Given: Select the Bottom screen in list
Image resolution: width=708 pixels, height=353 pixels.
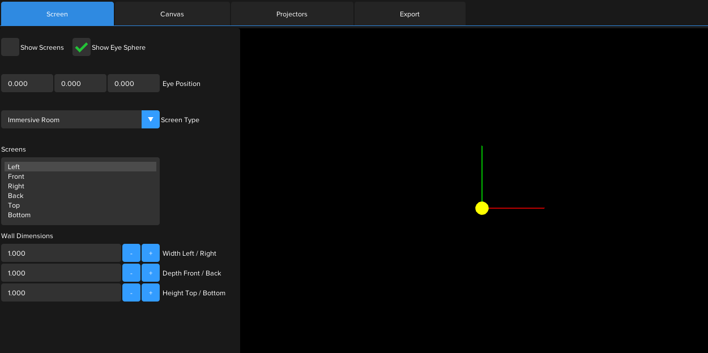Looking at the screenshot, I should tap(19, 215).
